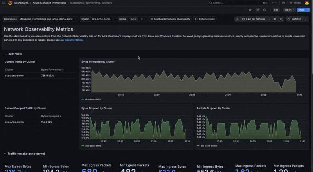Open the user profile avatar
The height and width of the screenshot is (172, 313).
click(307, 3)
